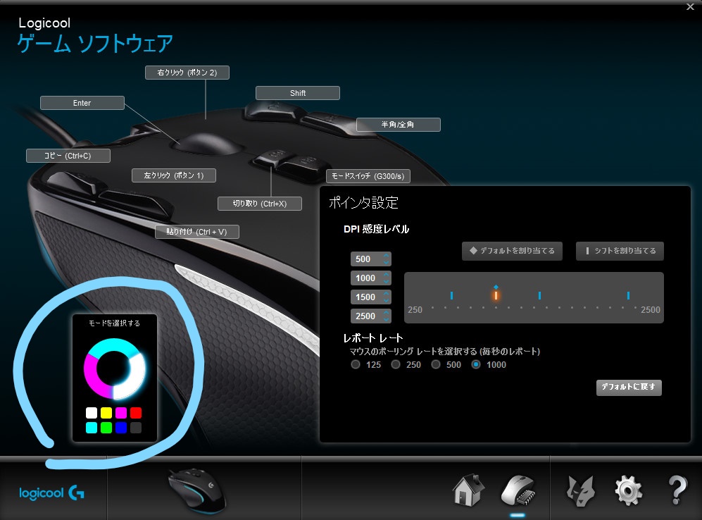Pick the yellow color swatch
The height and width of the screenshot is (520, 702).
pos(106,412)
